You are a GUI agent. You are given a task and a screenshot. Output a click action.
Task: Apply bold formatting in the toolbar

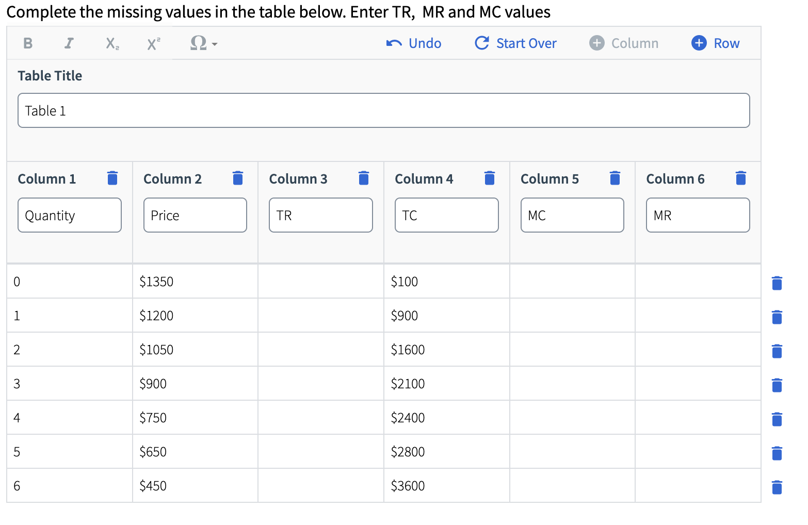coord(27,43)
